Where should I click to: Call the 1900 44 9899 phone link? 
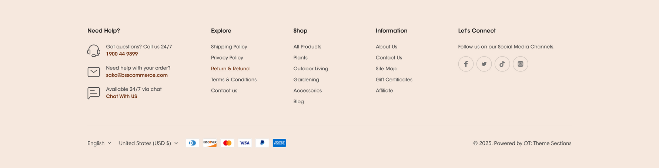(122, 54)
